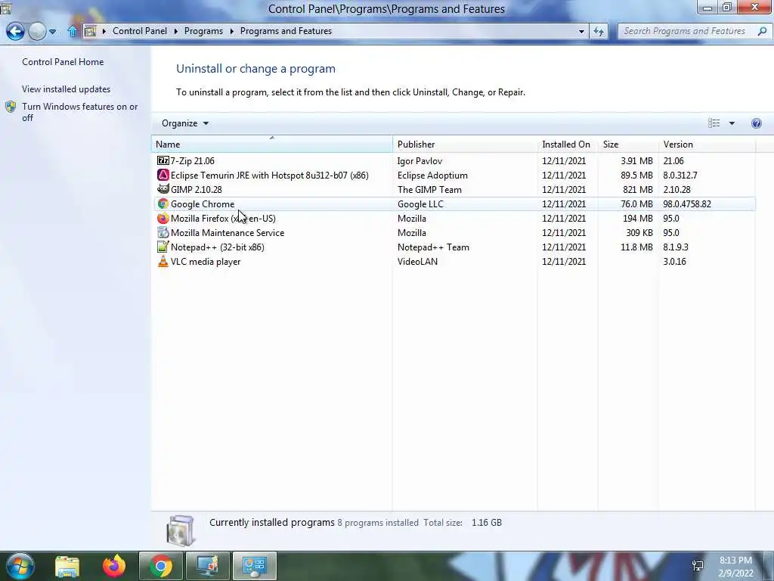Screen dimensions: 774x581
Task: Select the GIMP 2.10.28 entry
Action: 196,189
